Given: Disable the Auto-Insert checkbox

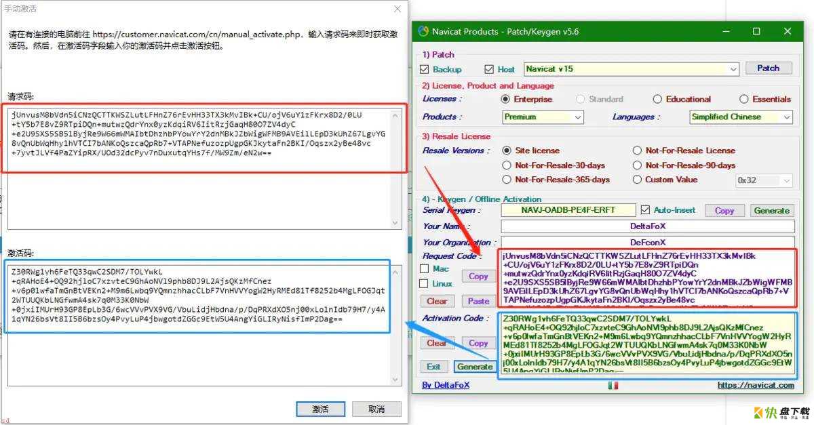Looking at the screenshot, I should pos(646,210).
